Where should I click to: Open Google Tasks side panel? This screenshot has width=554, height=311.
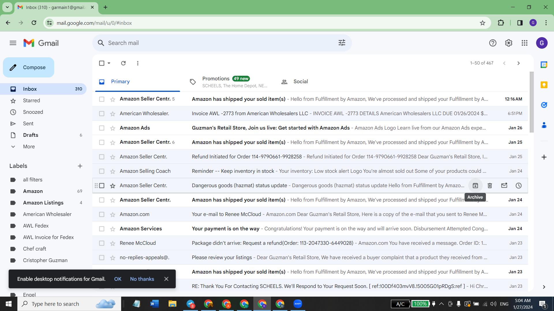click(x=544, y=105)
